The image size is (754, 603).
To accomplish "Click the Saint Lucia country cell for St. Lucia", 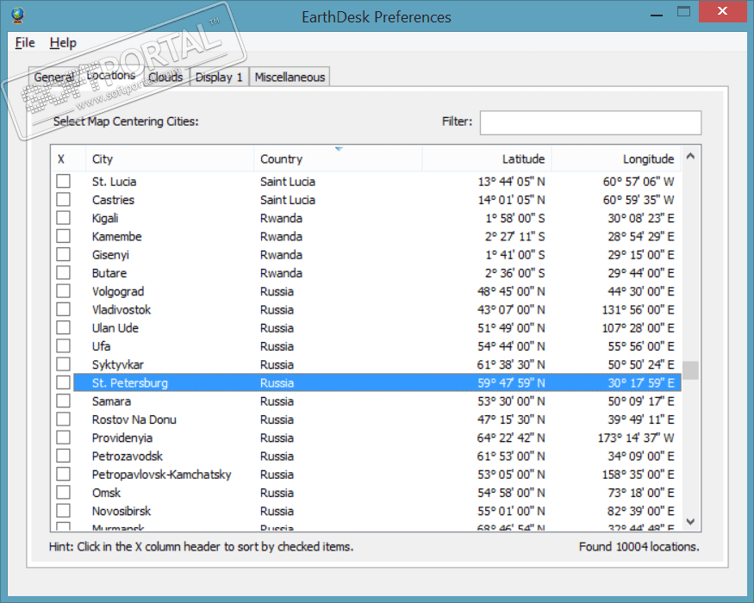I will (288, 182).
